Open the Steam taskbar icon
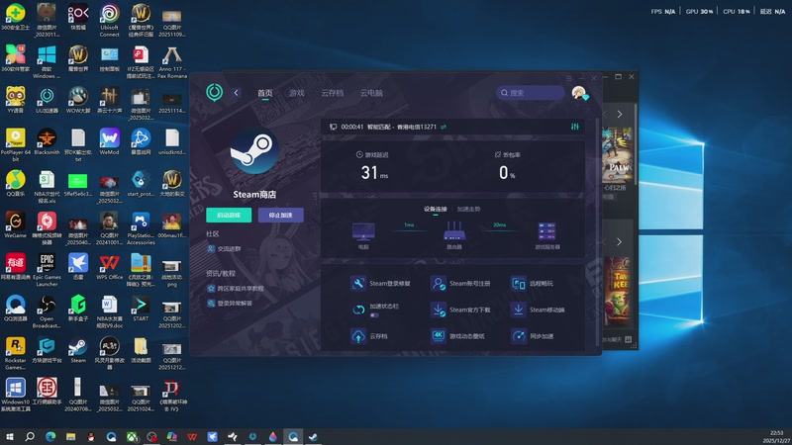Screen dimensions: 792x445 tap(313, 436)
